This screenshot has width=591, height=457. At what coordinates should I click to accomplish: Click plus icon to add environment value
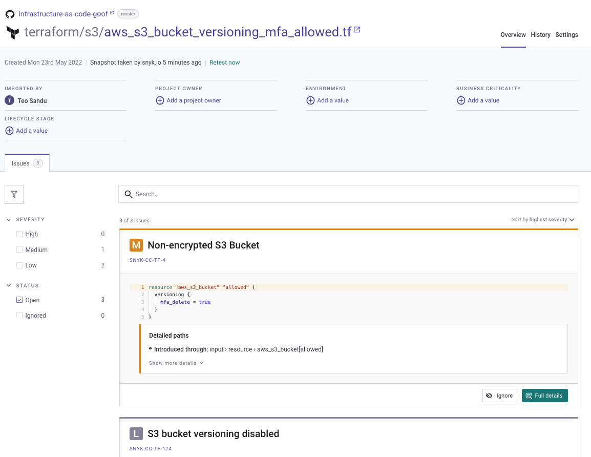310,100
